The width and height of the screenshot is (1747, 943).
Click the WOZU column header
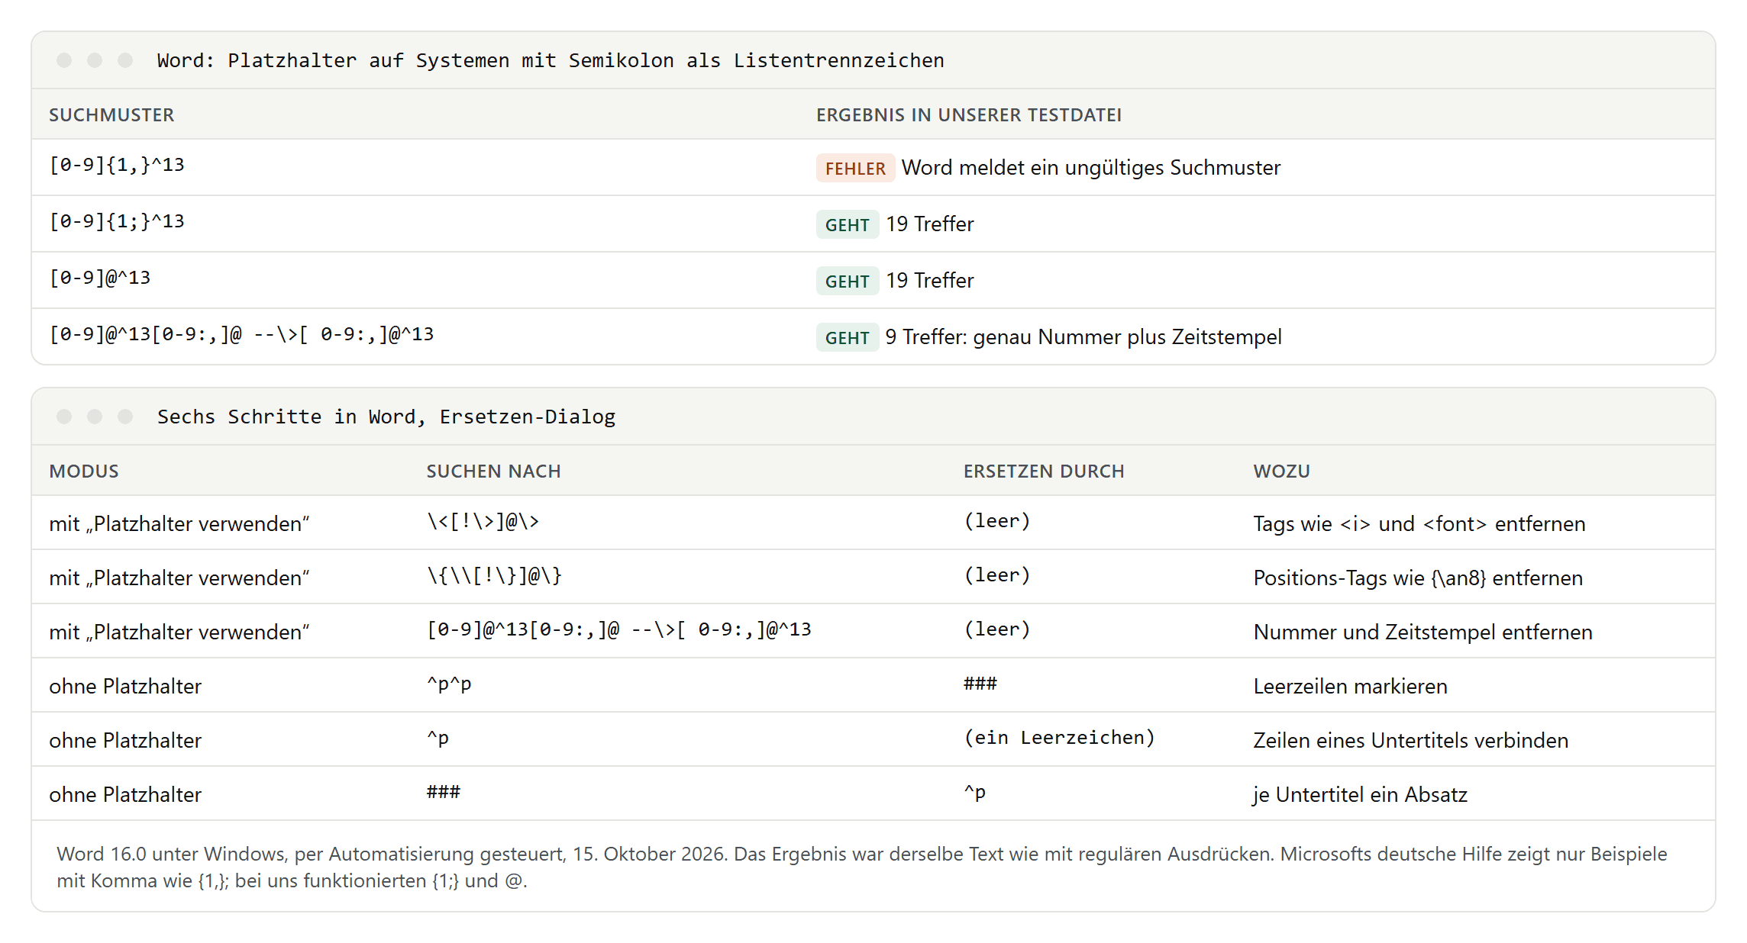click(1280, 471)
